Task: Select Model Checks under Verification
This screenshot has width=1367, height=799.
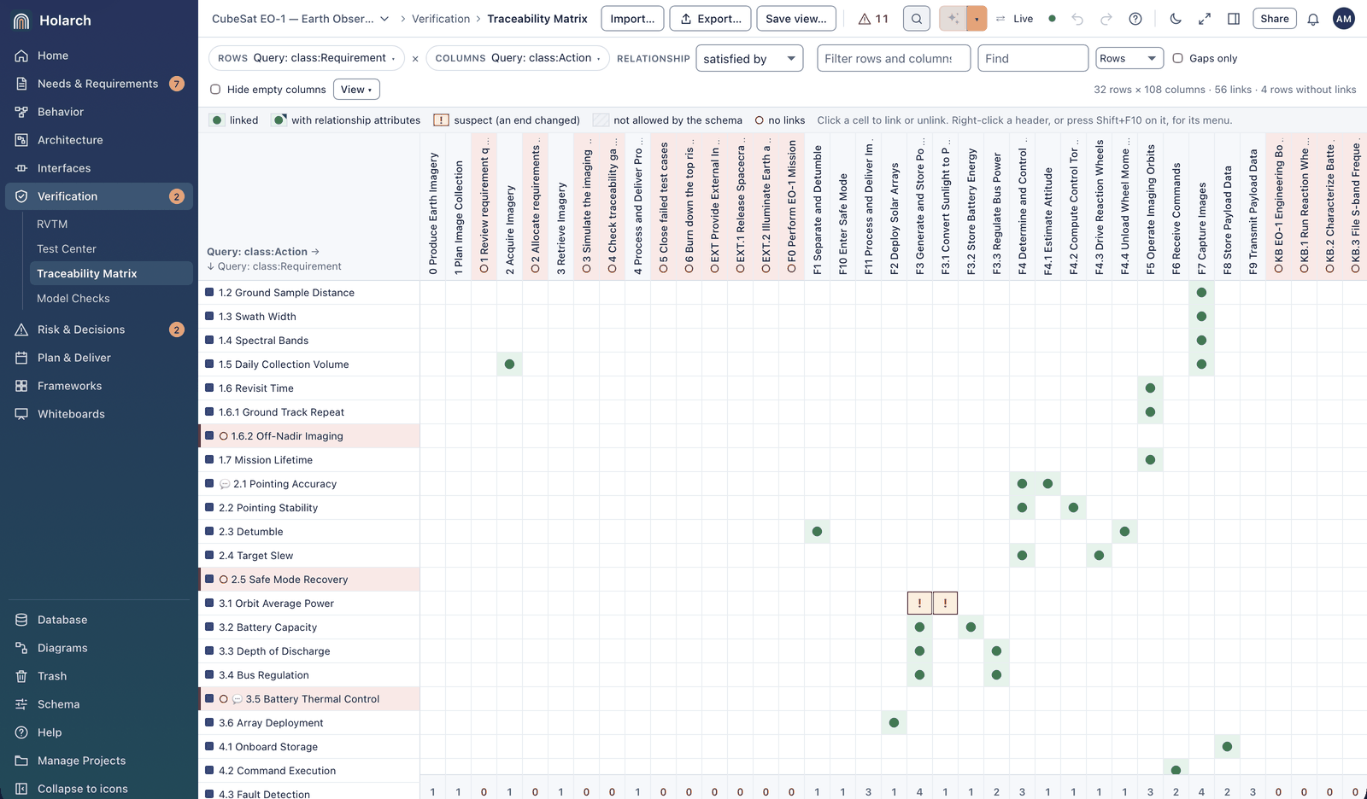Action: (x=109, y=298)
